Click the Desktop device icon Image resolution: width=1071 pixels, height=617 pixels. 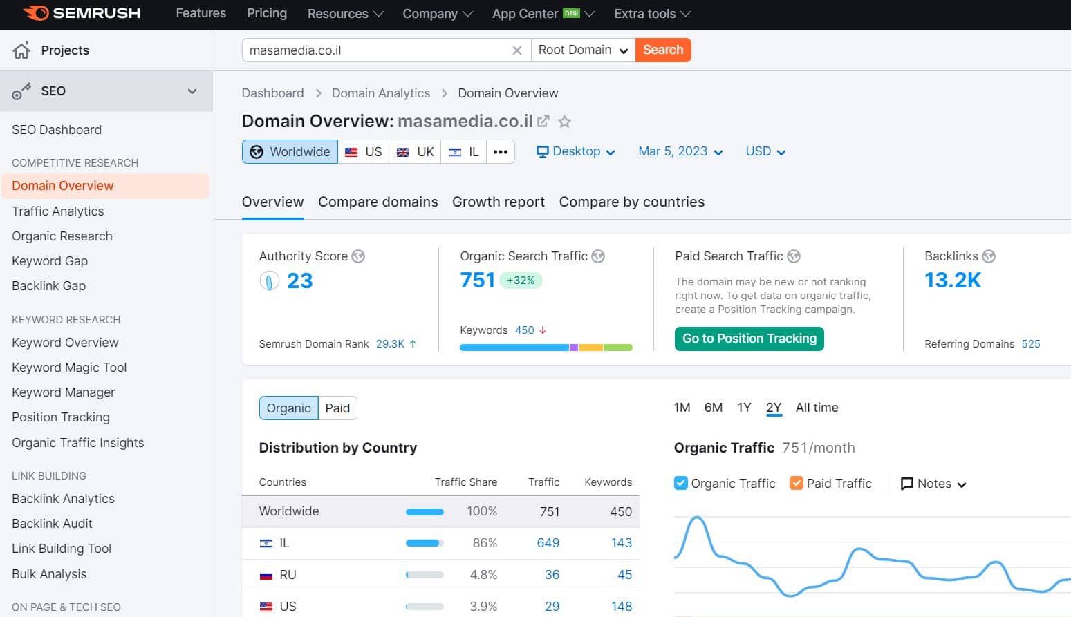(543, 152)
